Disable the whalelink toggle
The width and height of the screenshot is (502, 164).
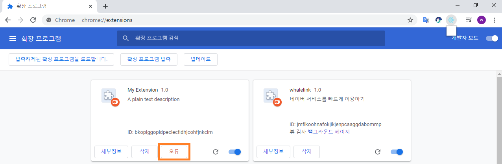tap(397, 152)
